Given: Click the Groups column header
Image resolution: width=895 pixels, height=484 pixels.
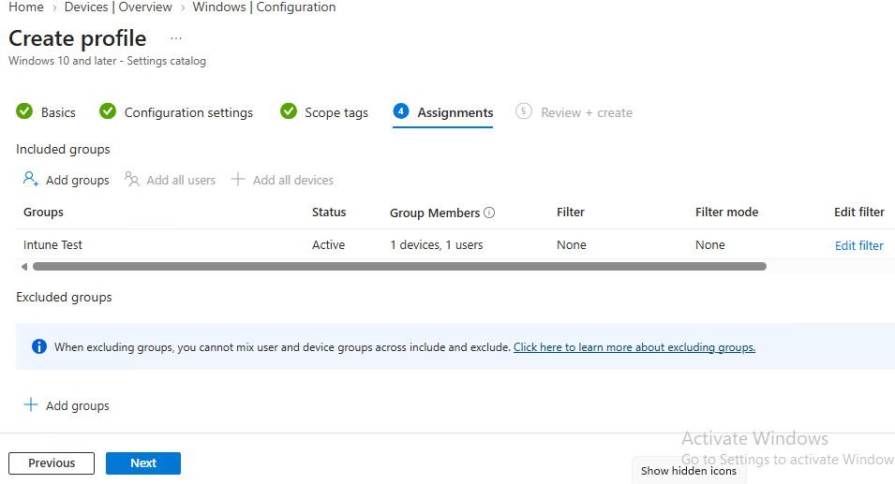Looking at the screenshot, I should click(x=43, y=213).
